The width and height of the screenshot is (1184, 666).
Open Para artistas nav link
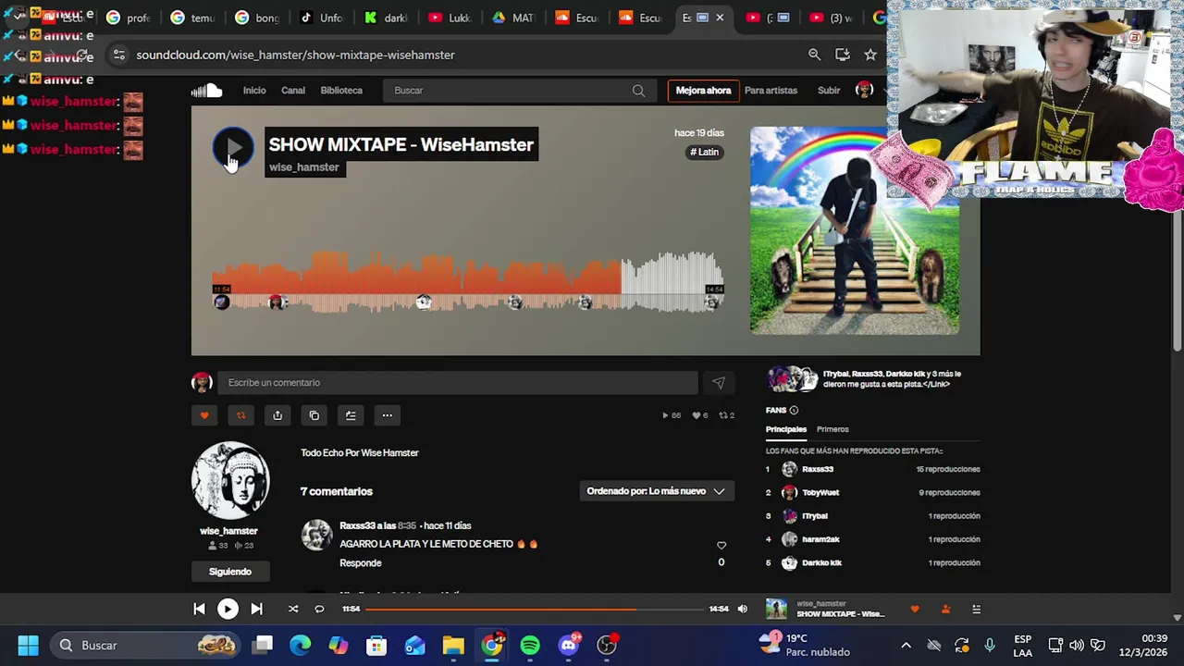click(x=771, y=91)
